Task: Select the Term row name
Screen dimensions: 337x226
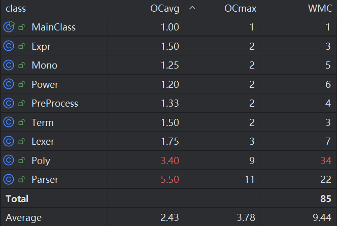Action: click(x=43, y=122)
